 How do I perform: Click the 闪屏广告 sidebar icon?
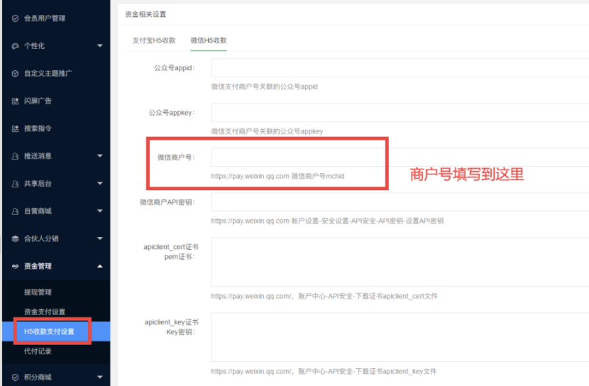[x=15, y=101]
